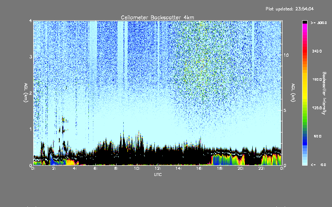Click the 'AGL (kft)' right axis label
This screenshot has width=332, height=207.
[293, 93]
